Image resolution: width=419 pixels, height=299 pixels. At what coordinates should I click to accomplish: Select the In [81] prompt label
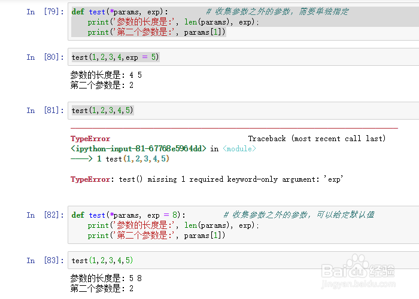pyautogui.click(x=45, y=110)
